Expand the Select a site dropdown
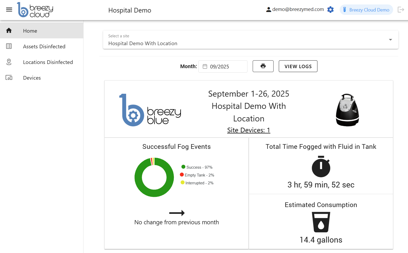Viewport: 408px width, 253px height. (x=250, y=40)
